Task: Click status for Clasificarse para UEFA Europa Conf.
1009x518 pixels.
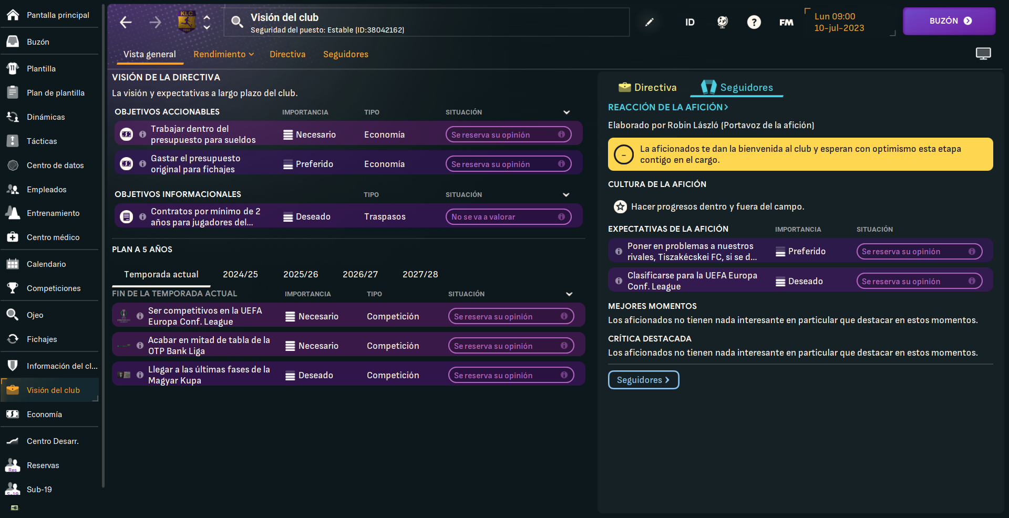Action: tap(919, 281)
